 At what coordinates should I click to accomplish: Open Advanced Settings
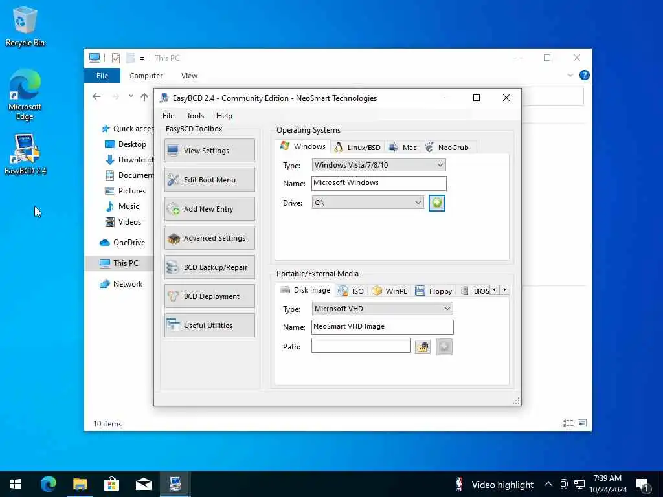[210, 238]
